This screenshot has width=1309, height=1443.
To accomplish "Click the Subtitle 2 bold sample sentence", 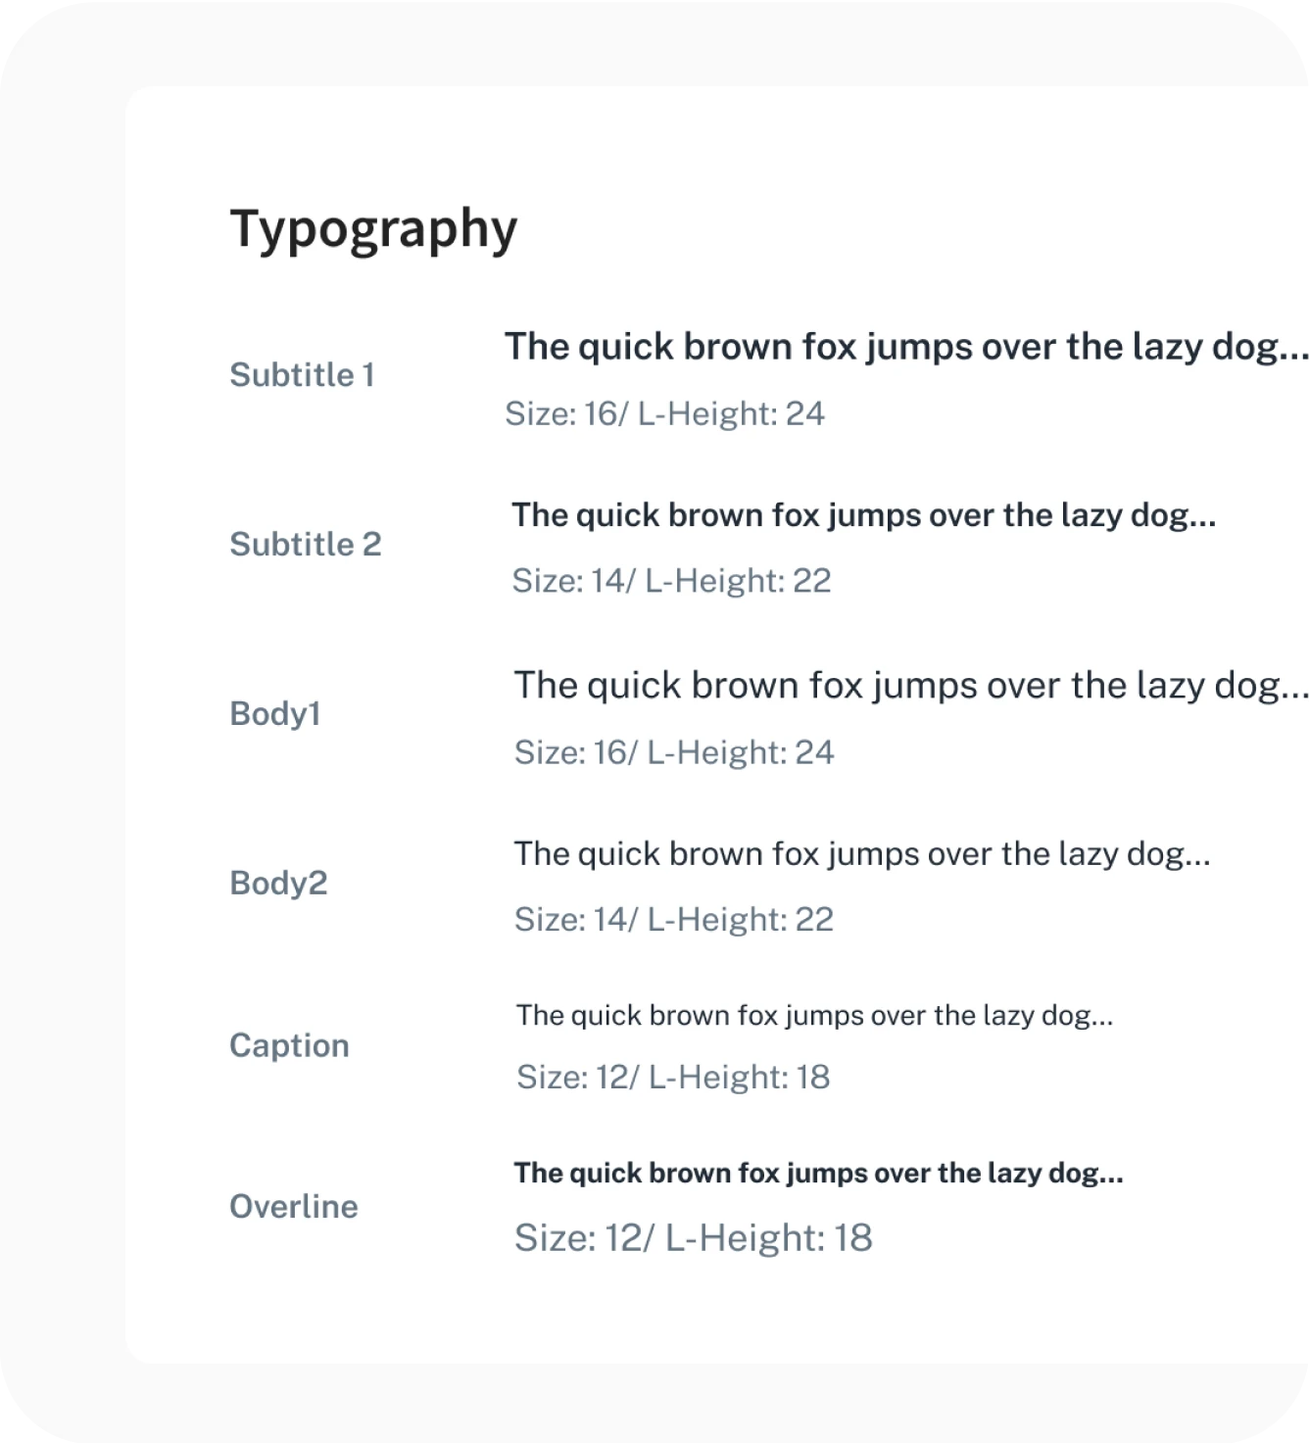I will pos(863,515).
